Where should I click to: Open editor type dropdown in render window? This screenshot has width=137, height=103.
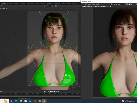[83, 4]
